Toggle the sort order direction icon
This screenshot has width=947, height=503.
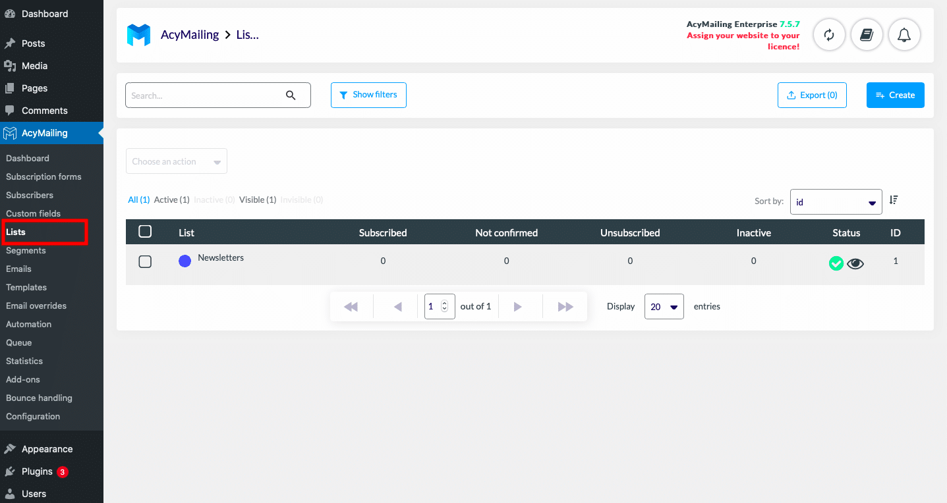[x=894, y=200]
